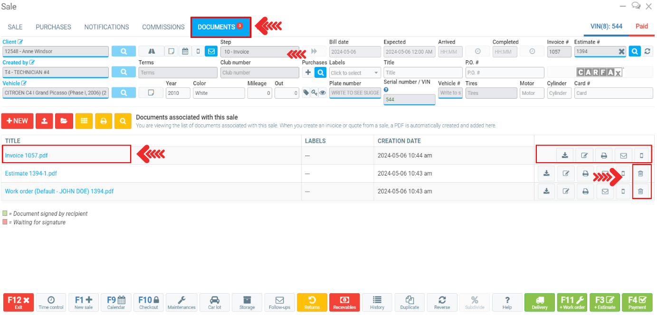Image resolution: width=657 pixels, height=315 pixels.
Task: Advance step with double-arrow button
Action: click(314, 51)
